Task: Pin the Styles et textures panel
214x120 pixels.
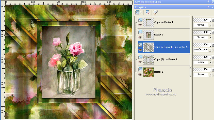Action: tap(208, 2)
